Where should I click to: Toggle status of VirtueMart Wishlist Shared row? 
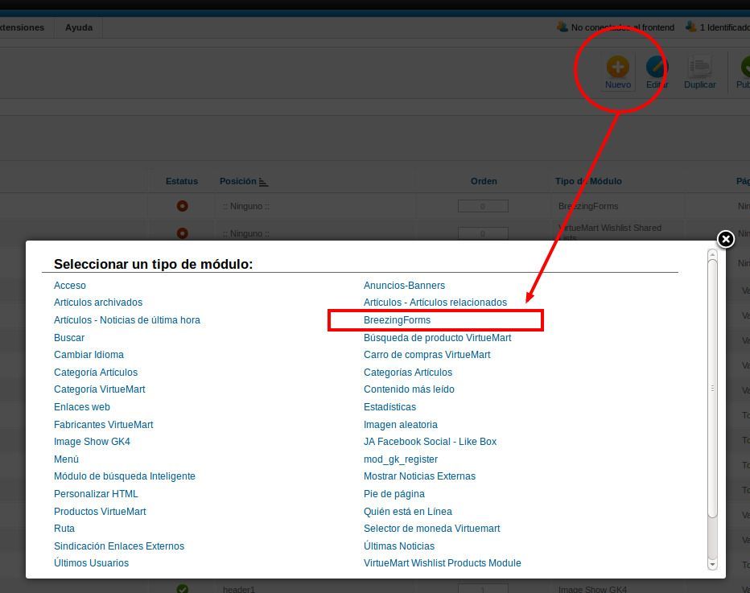(182, 233)
